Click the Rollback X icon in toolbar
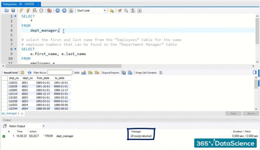 click(64, 11)
